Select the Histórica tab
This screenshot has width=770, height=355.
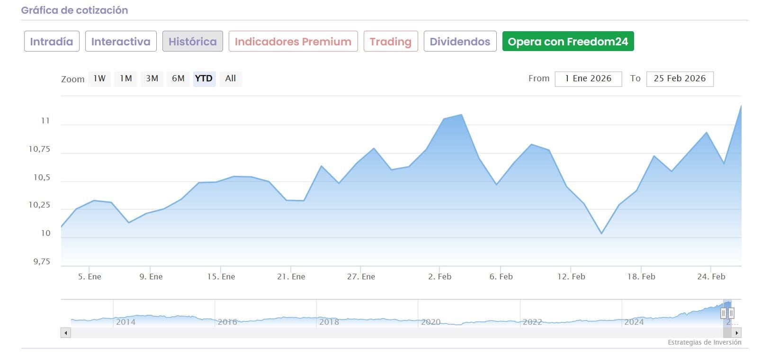(x=193, y=42)
